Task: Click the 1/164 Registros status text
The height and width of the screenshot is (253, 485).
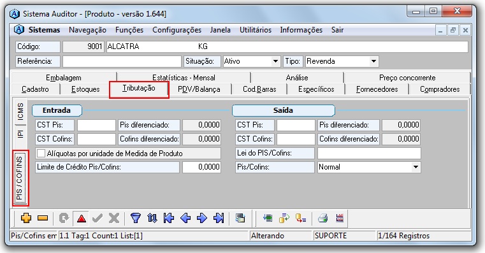Action: coord(403,236)
